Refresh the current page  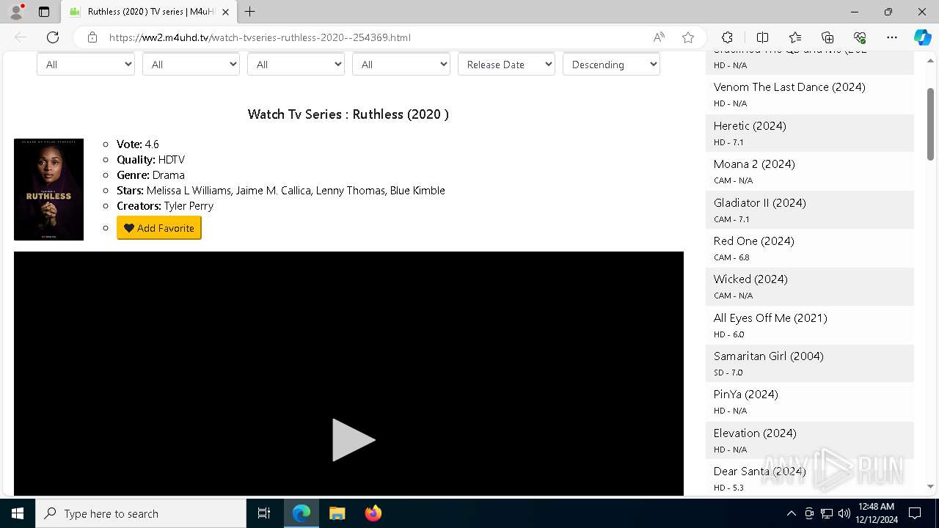(53, 37)
